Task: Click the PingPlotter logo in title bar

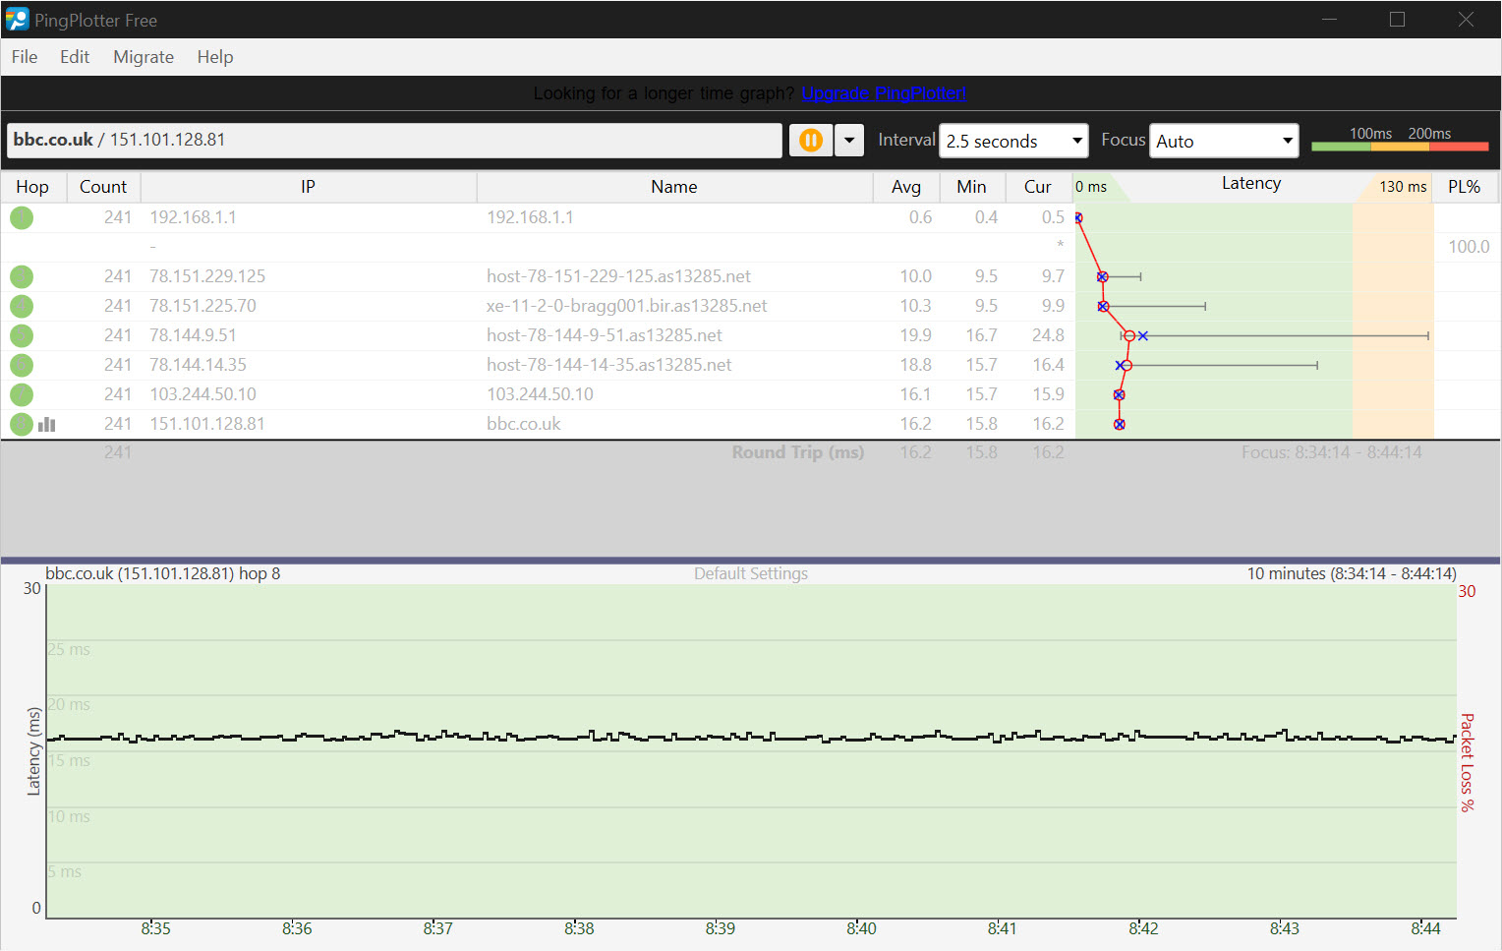Action: tap(17, 20)
